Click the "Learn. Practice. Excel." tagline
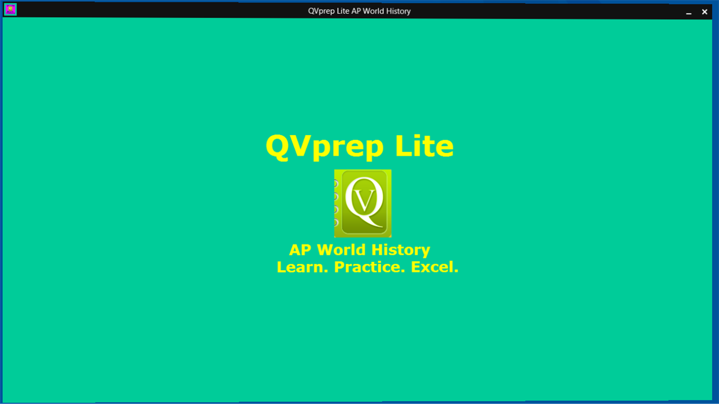 click(367, 267)
